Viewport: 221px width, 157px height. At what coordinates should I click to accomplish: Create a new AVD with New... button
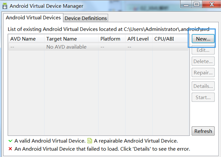tap(203, 39)
